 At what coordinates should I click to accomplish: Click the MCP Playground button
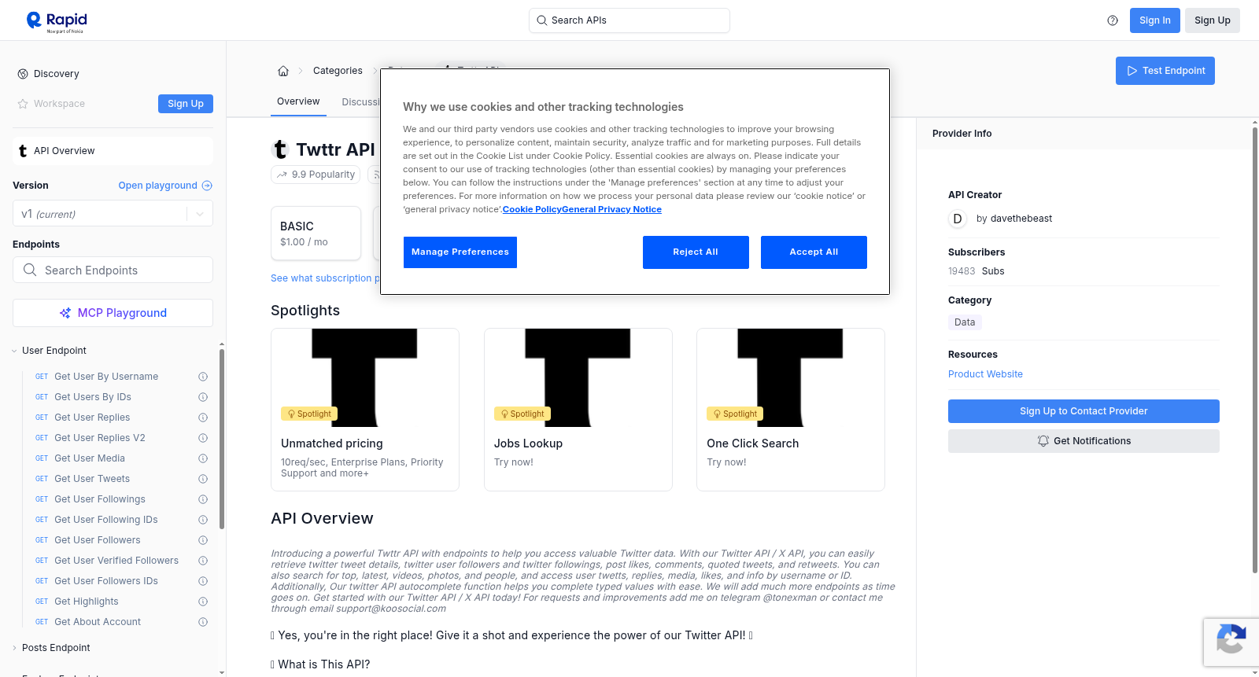113,313
